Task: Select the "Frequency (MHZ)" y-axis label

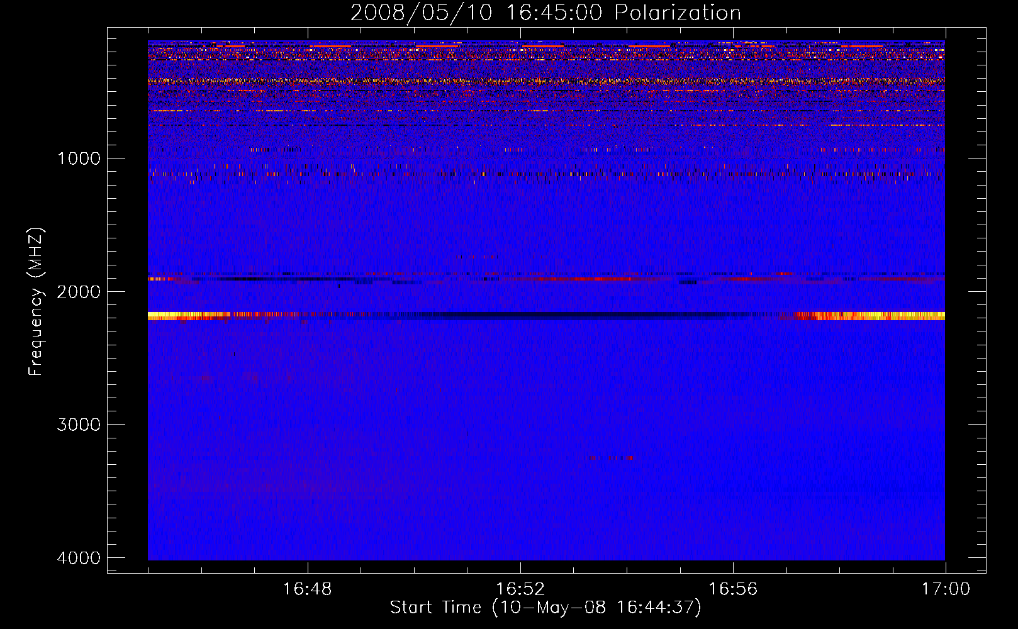Action: click(x=36, y=302)
